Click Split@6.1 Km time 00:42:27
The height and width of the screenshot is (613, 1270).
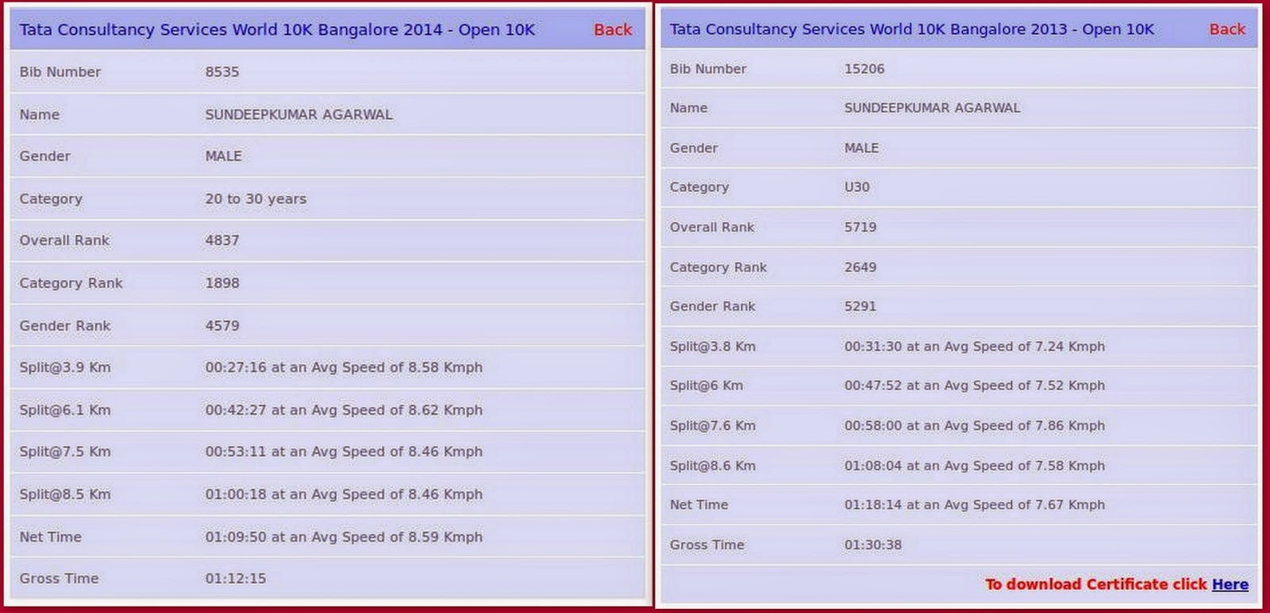236,410
